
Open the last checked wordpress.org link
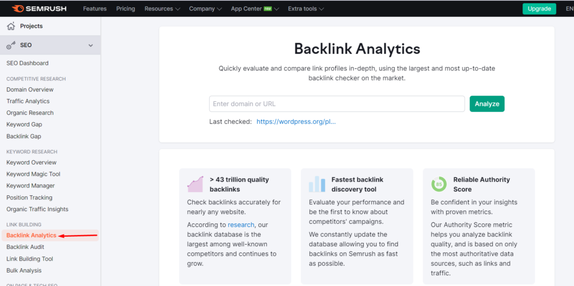(296, 122)
